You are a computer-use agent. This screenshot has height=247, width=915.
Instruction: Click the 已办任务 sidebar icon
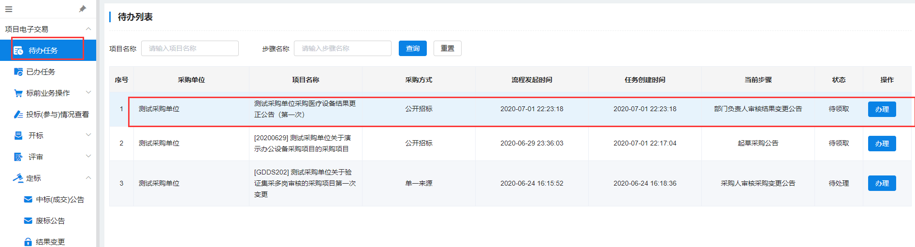[18, 72]
